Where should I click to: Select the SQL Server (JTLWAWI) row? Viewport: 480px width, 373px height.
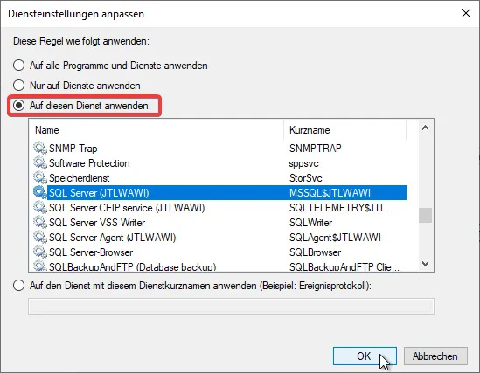click(219, 192)
